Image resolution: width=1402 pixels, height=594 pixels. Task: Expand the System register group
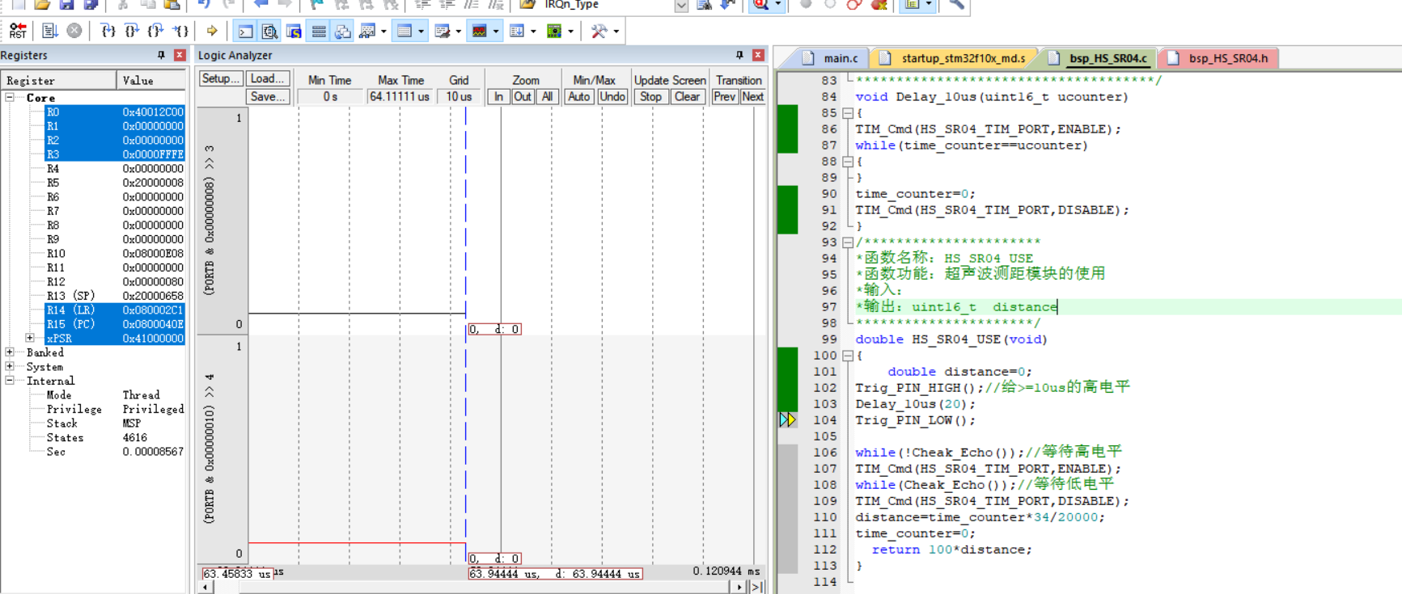10,366
